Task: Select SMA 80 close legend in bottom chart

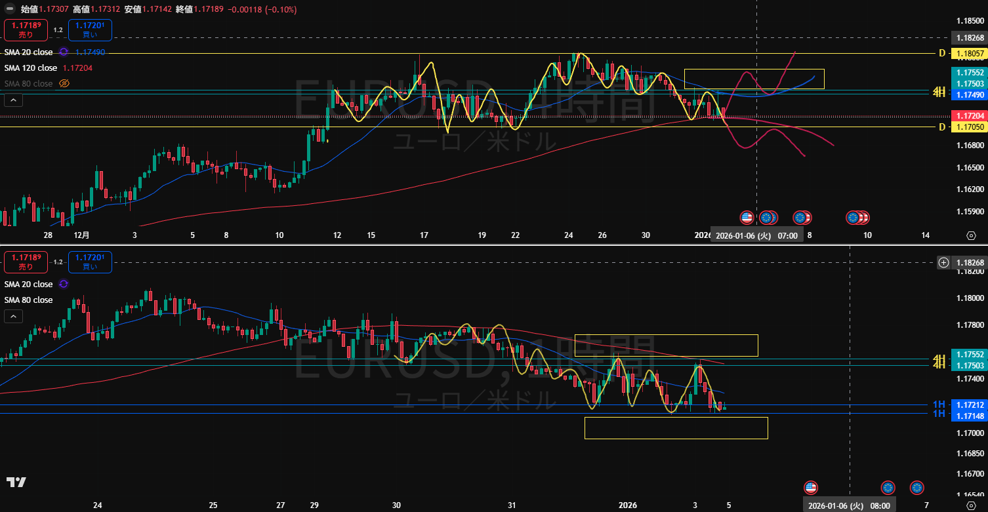Action: coord(29,300)
